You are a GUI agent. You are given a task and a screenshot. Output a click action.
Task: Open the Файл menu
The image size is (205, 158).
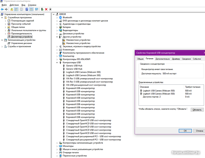coord(4,5)
